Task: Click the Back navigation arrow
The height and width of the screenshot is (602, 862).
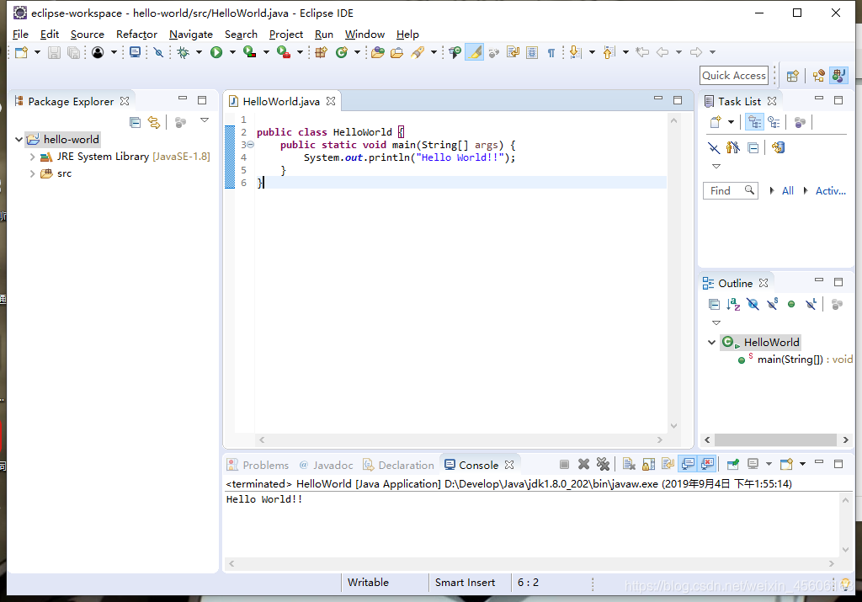Action: 662,52
